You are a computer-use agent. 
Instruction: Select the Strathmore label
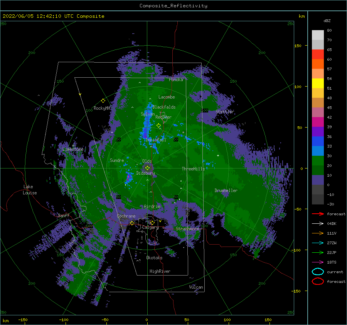[x=187, y=229]
